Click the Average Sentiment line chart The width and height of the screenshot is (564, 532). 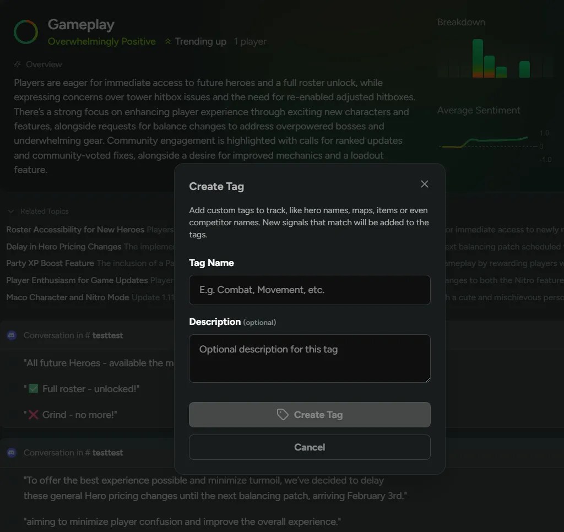pos(485,142)
